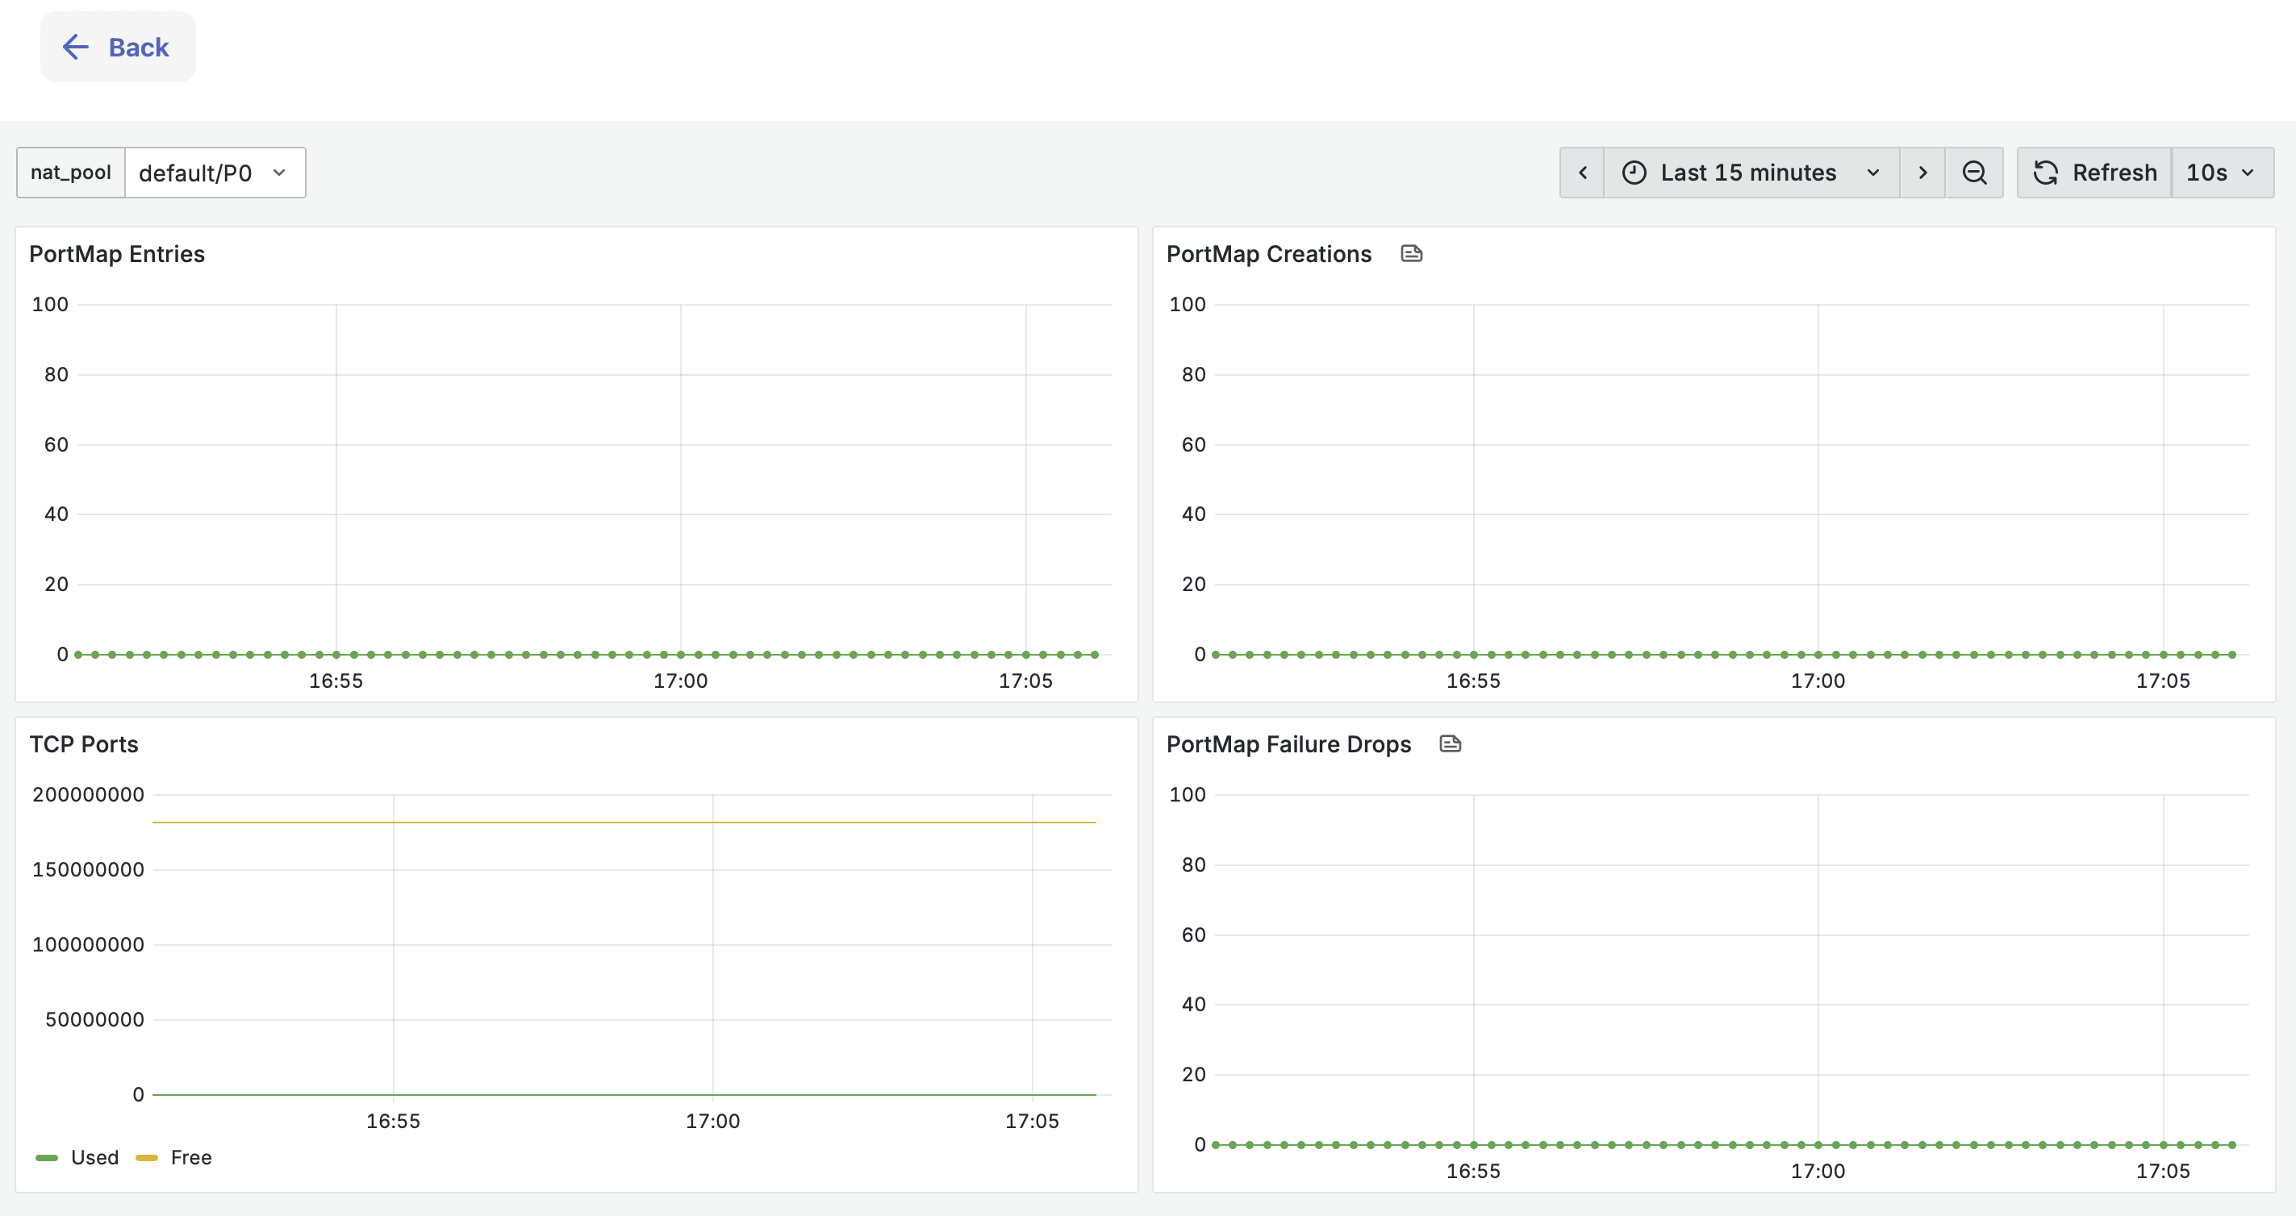This screenshot has height=1216, width=2296.
Task: Open the nat_pool default/P0 dropdown
Action: pyautogui.click(x=215, y=173)
